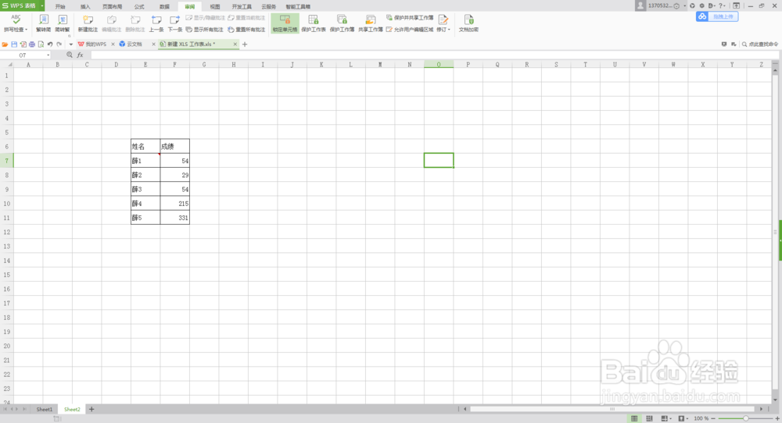Select cell containing 姓名
This screenshot has width=782, height=423.
pos(145,146)
